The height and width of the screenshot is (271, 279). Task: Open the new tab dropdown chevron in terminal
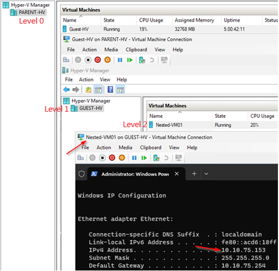tap(206, 173)
